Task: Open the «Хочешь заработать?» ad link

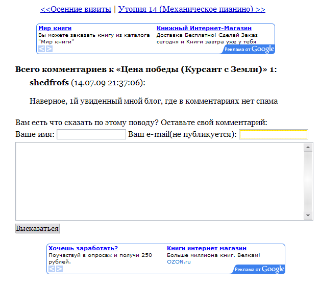Action: tap(83, 248)
